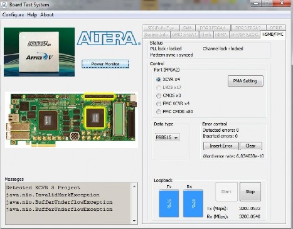The image size is (293, 229).
Task: Switch to the GPIO FPGA1 tab
Action: [184, 35]
